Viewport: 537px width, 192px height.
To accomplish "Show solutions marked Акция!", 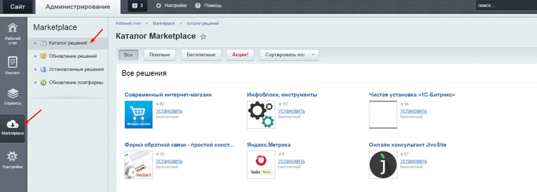I will [x=240, y=55].
